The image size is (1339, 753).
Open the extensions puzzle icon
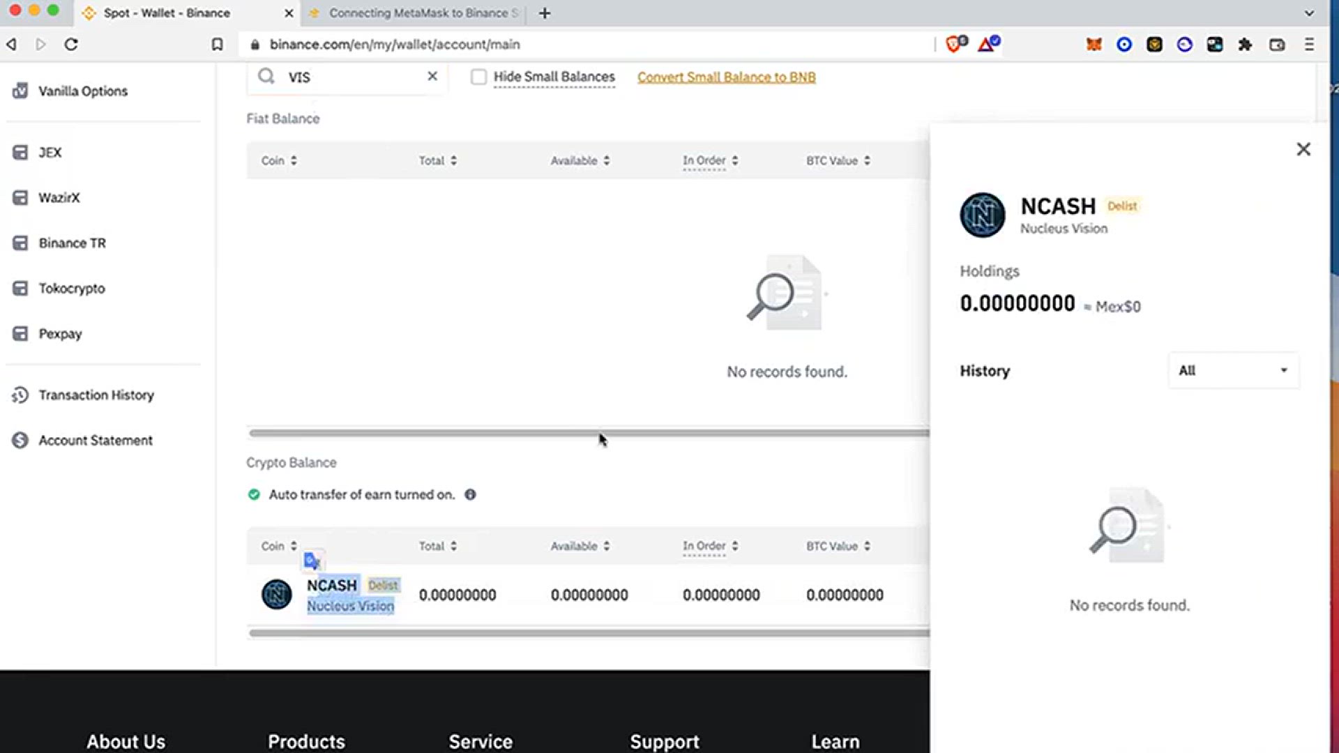coord(1245,45)
